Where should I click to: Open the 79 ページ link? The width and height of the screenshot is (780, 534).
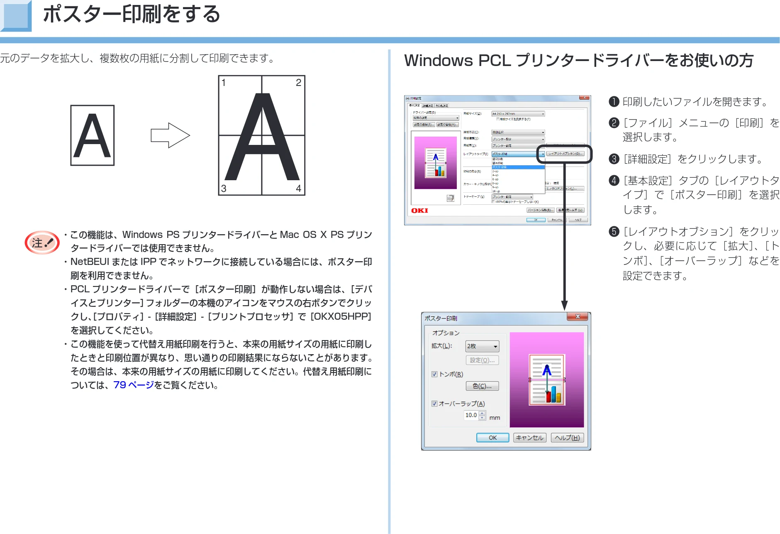coord(134,385)
